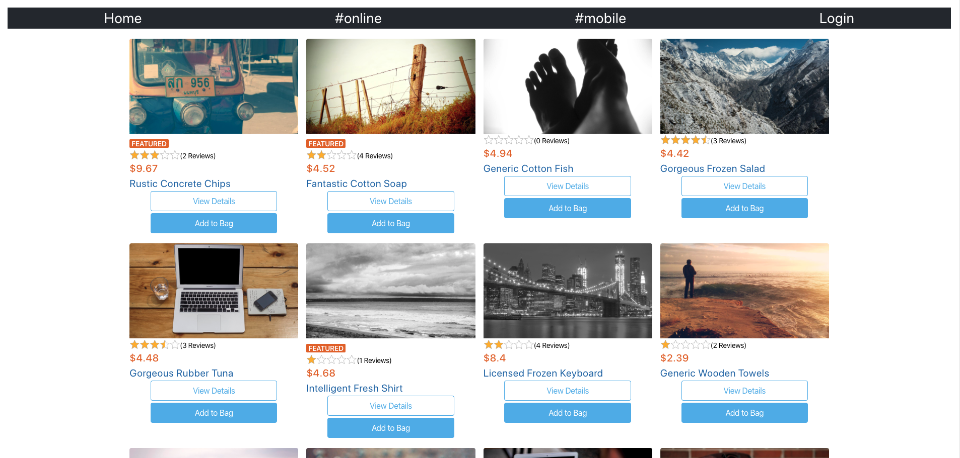Add Fantastic Cotton Soap to Bag
The image size is (960, 458).
tap(390, 223)
